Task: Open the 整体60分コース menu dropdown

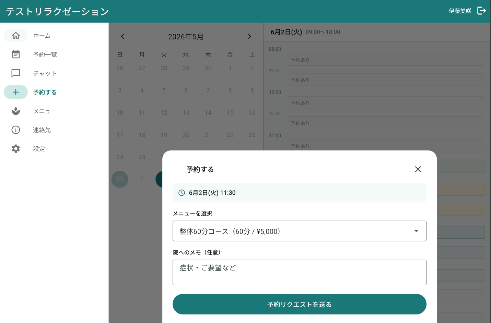Action: [300, 231]
